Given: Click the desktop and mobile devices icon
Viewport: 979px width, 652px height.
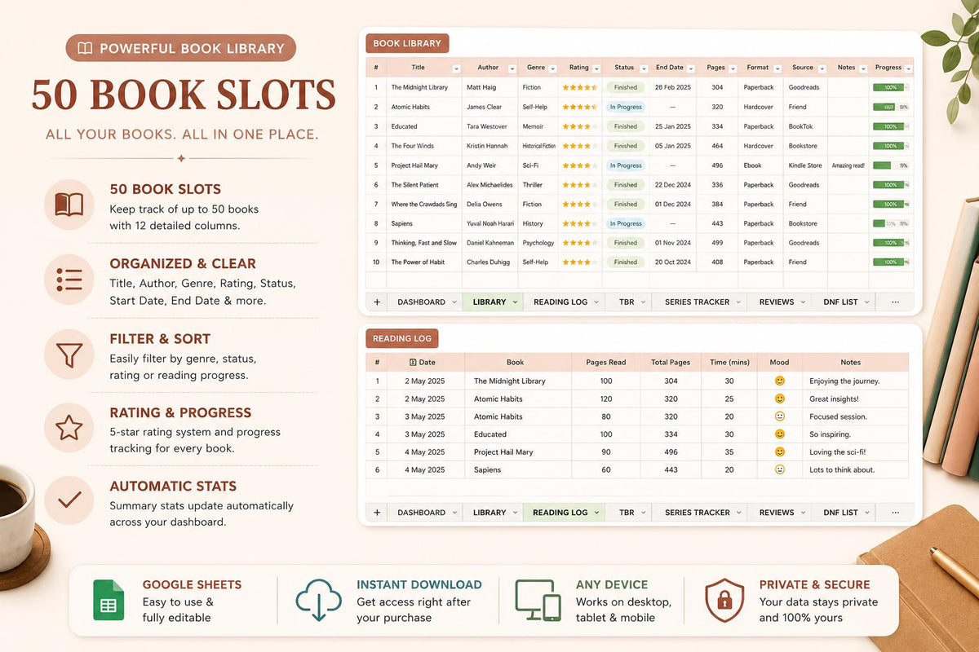Looking at the screenshot, I should click(x=538, y=600).
